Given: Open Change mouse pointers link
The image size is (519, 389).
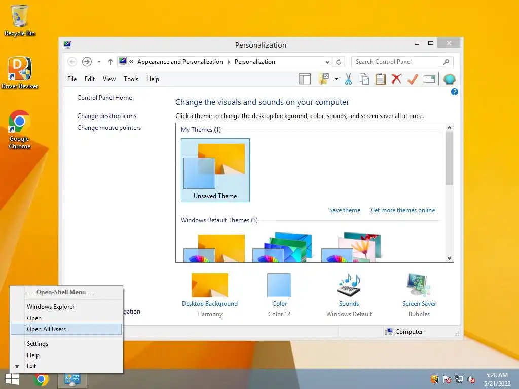Looking at the screenshot, I should pyautogui.click(x=109, y=128).
